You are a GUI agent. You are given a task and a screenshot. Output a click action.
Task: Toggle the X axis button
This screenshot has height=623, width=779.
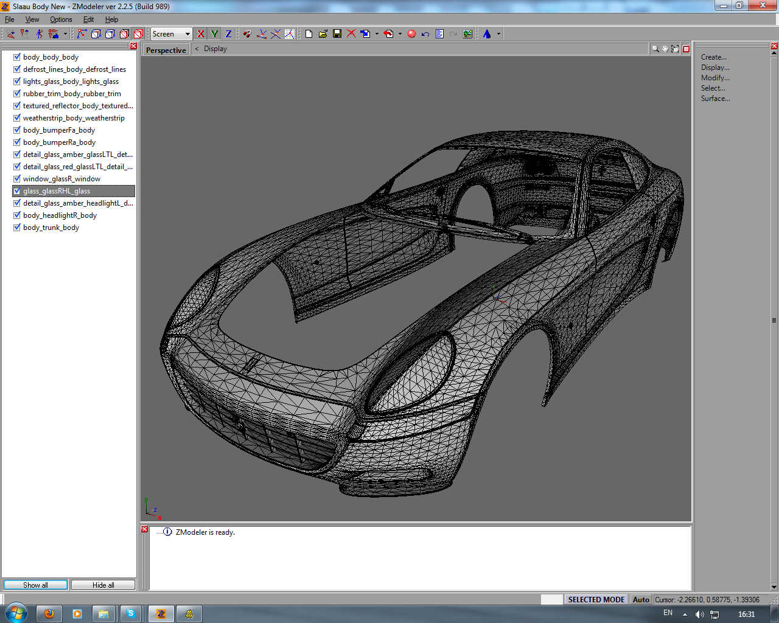[x=201, y=34]
